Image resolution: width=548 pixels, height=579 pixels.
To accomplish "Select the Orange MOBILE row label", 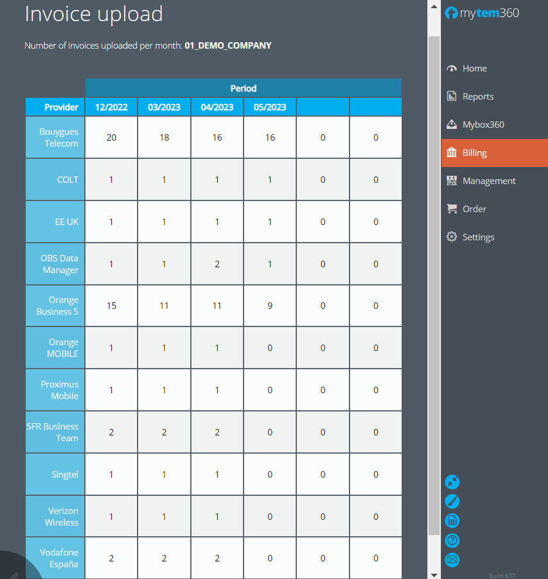I will click(56, 348).
